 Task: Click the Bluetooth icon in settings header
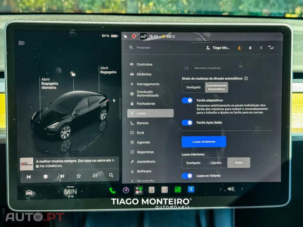(261, 48)
